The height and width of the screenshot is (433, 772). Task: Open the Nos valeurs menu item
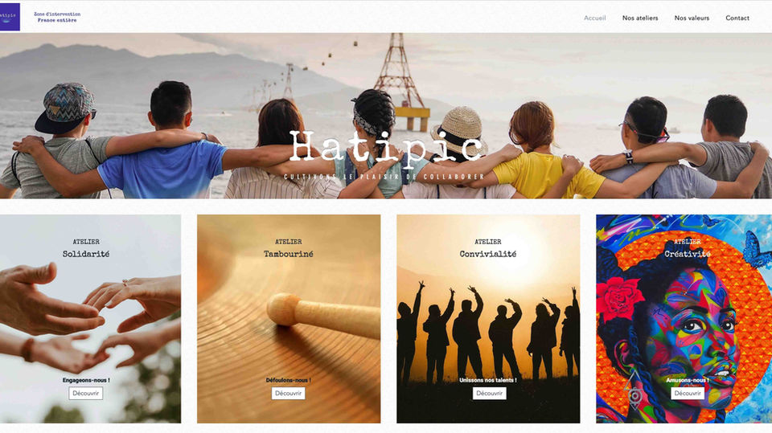pyautogui.click(x=692, y=18)
